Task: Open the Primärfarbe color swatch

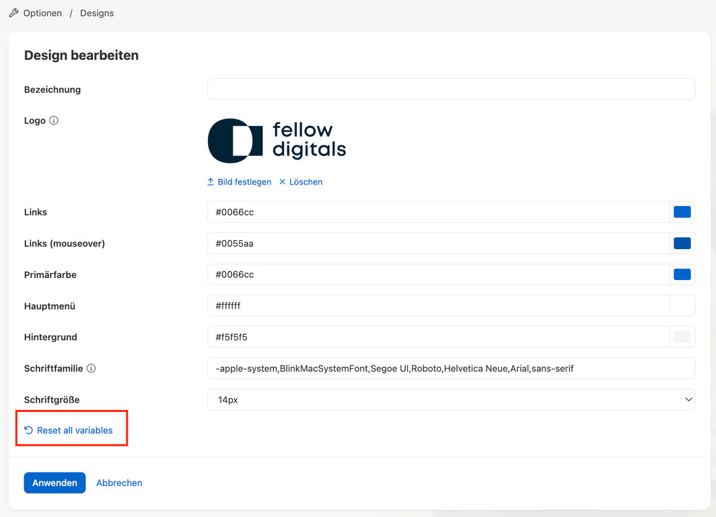Action: click(x=682, y=275)
